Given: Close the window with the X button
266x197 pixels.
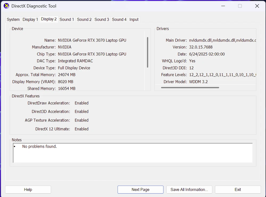Looking at the screenshot, I should (x=257, y=6).
